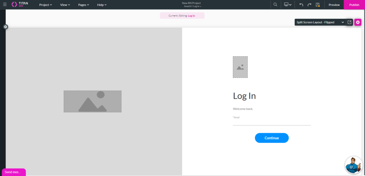Click the Publish button
This screenshot has height=176, width=365.
point(354,5)
